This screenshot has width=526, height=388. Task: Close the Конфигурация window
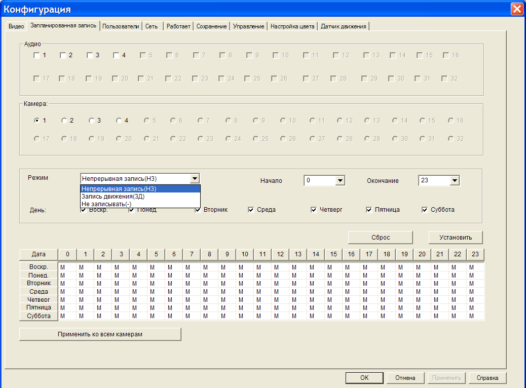tap(516, 9)
